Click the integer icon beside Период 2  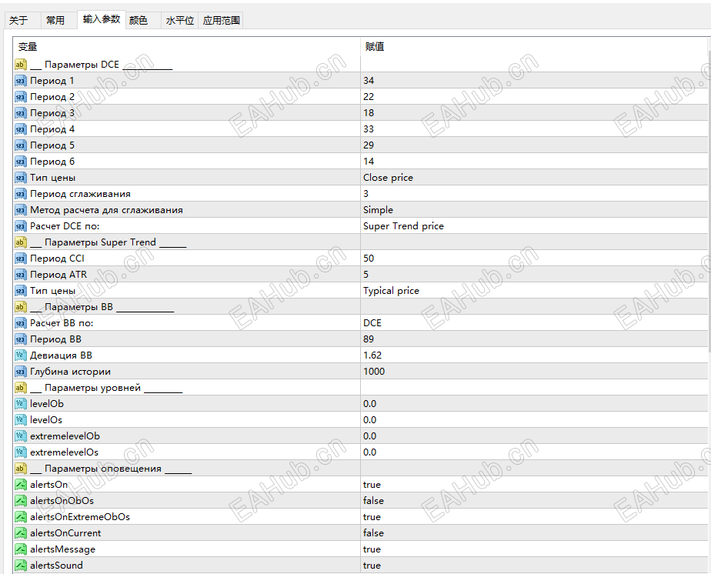pyautogui.click(x=21, y=97)
